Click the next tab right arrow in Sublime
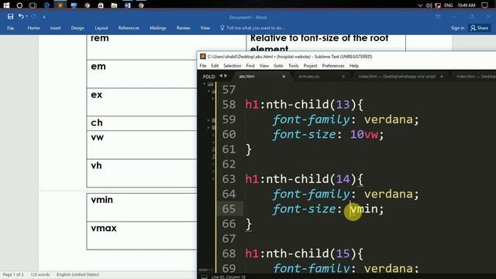The height and width of the screenshot is (279, 496). click(x=226, y=76)
